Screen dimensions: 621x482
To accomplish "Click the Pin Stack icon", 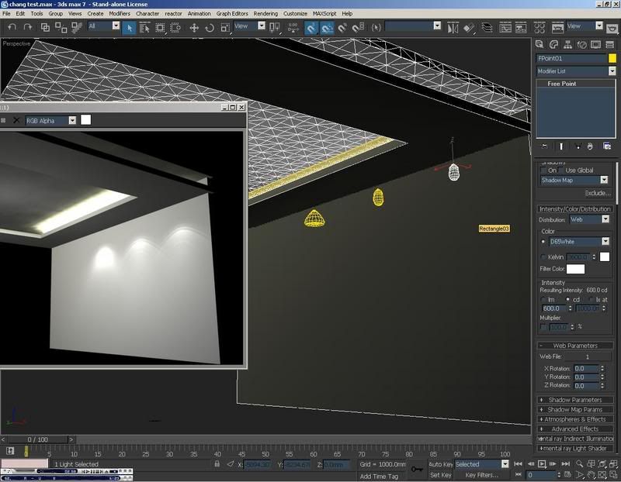I will [544, 146].
